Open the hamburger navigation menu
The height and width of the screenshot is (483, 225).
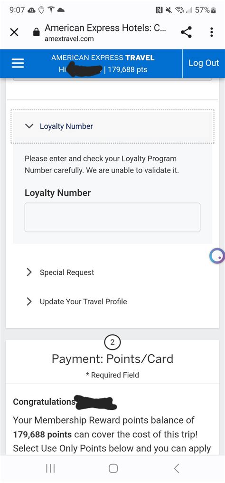(x=18, y=63)
